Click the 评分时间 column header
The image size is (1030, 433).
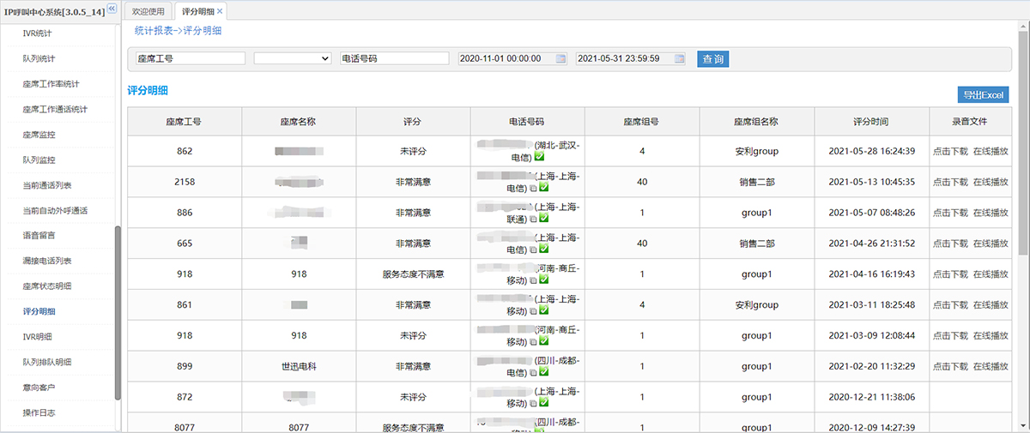pyautogui.click(x=871, y=122)
